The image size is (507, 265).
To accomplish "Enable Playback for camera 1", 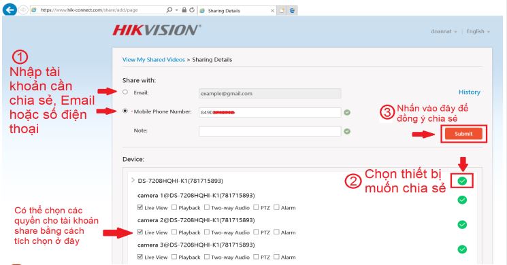I will click(x=174, y=207).
